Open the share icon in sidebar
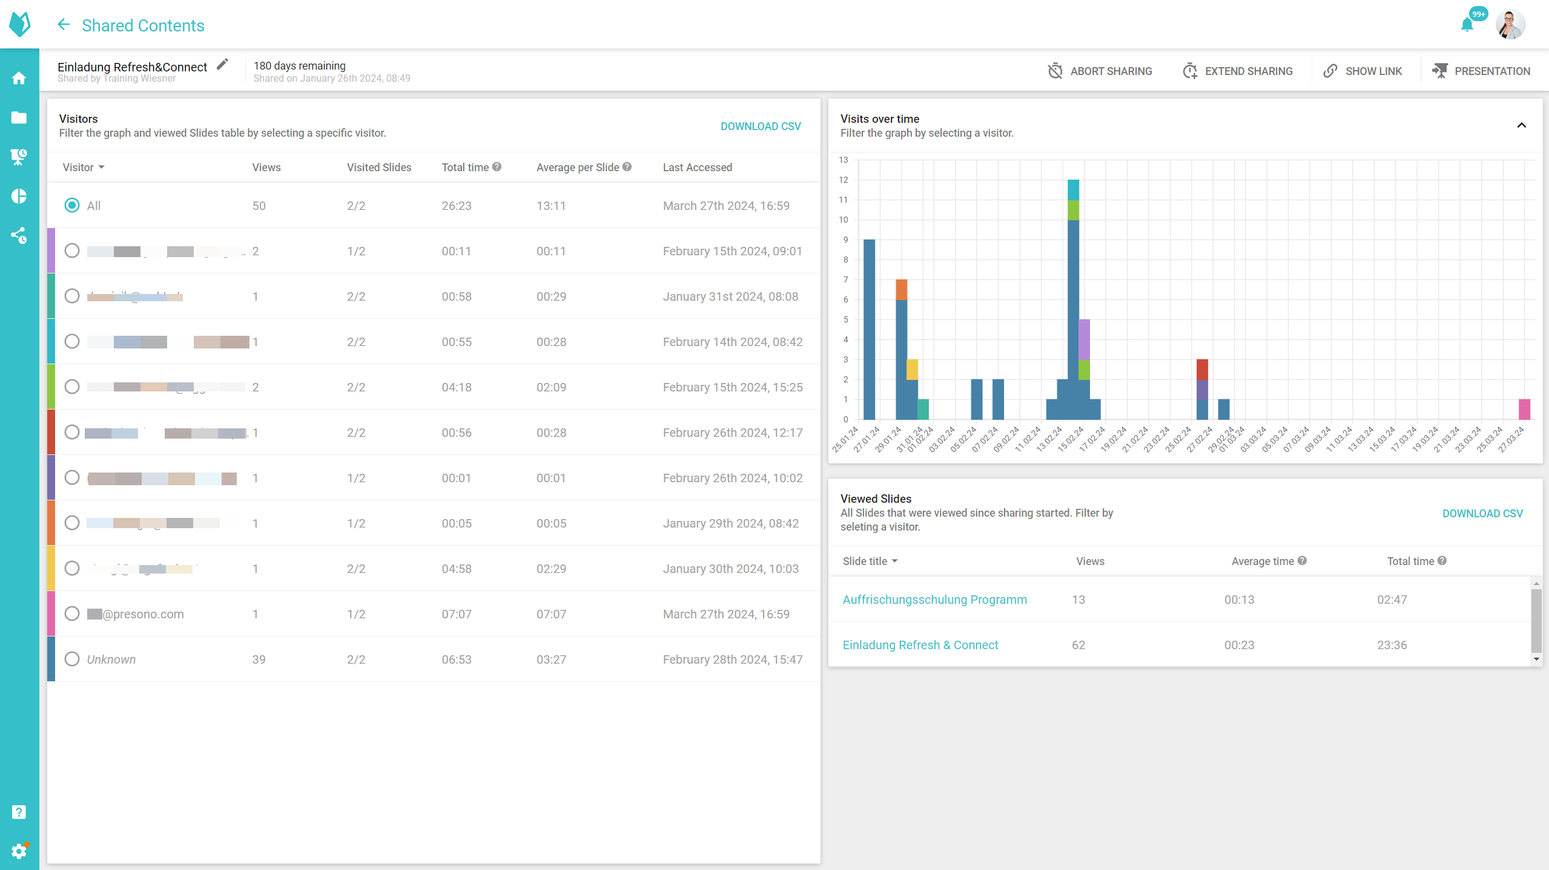This screenshot has width=1549, height=870. click(x=19, y=235)
